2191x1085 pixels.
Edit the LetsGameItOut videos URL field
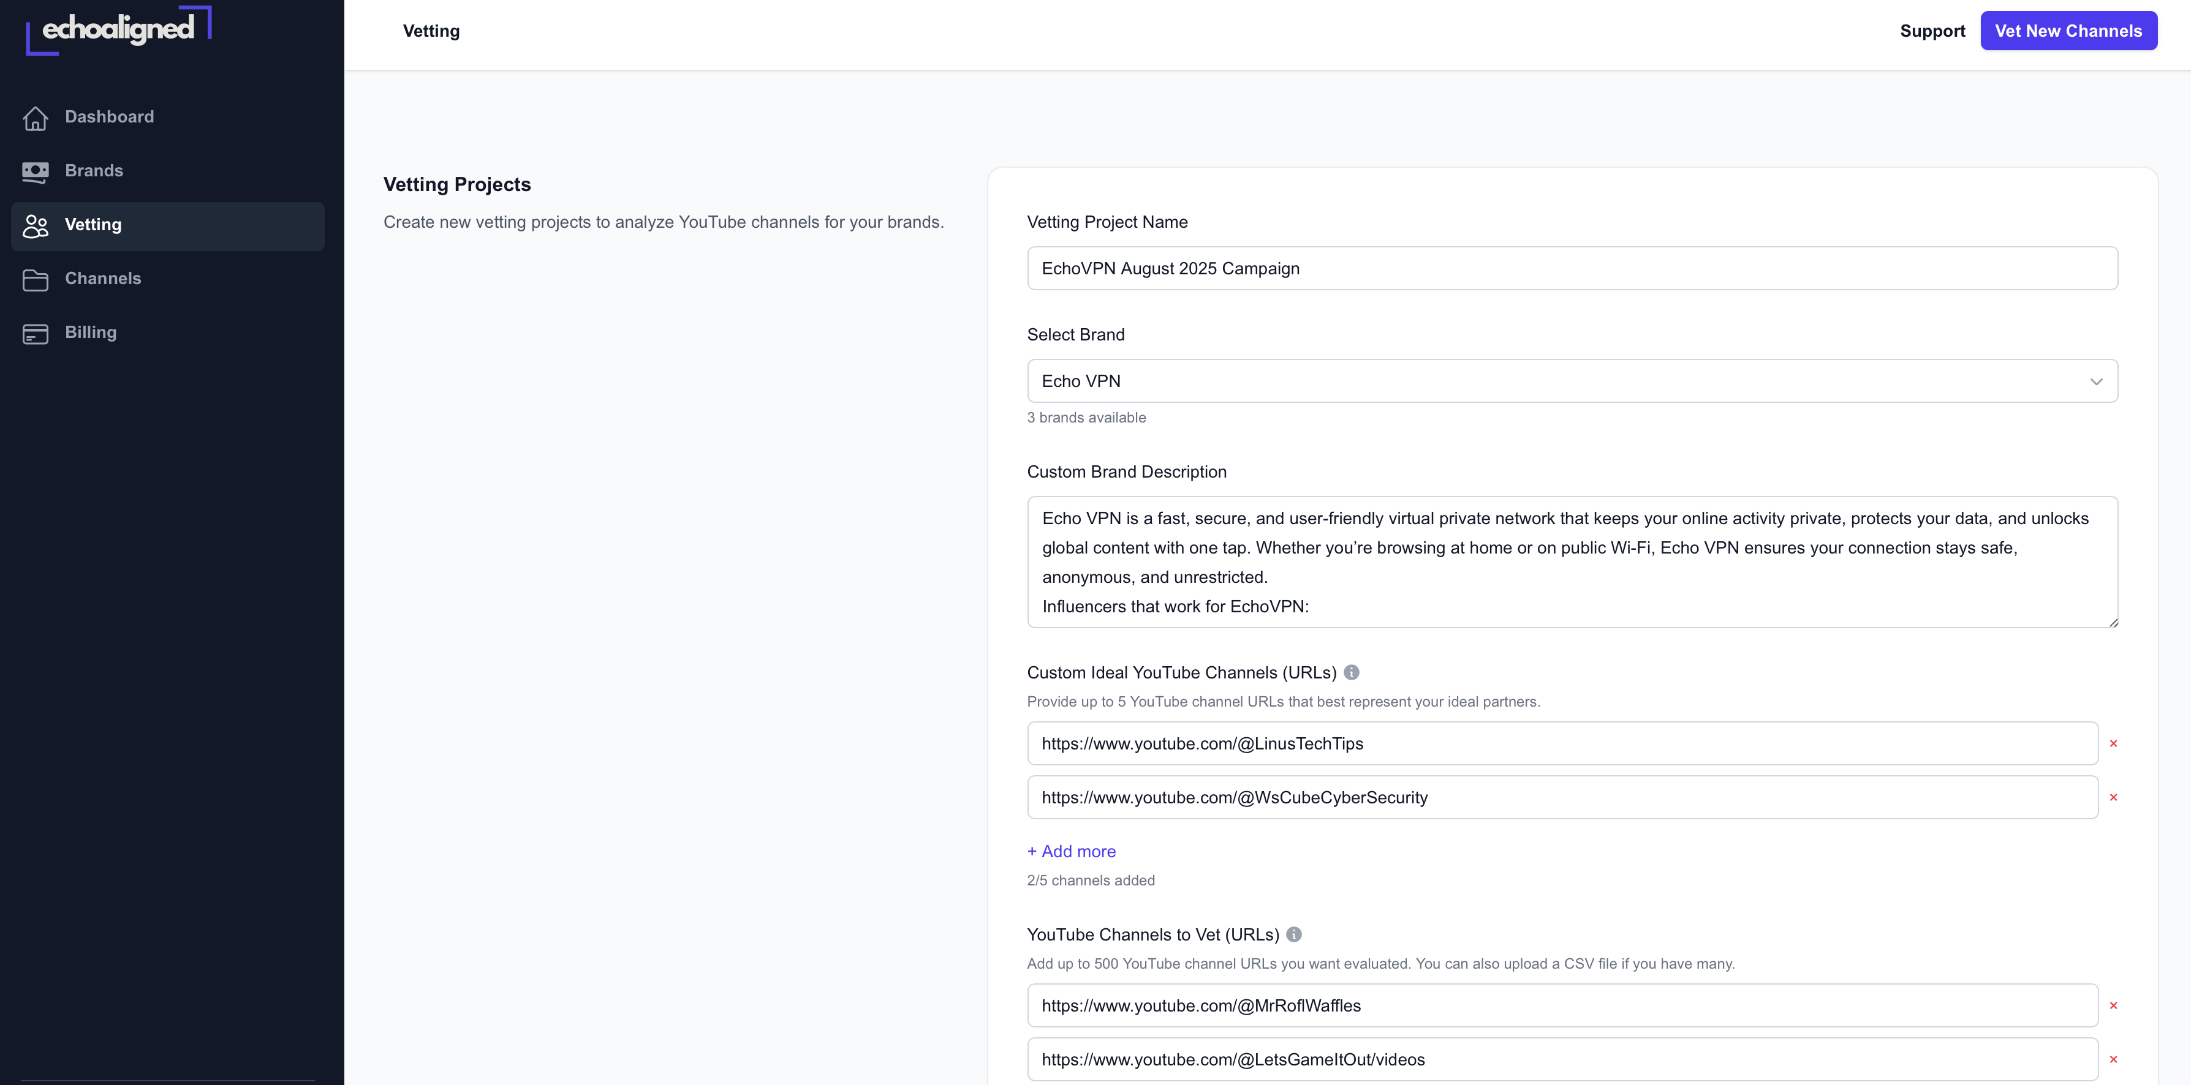pyautogui.click(x=1562, y=1059)
